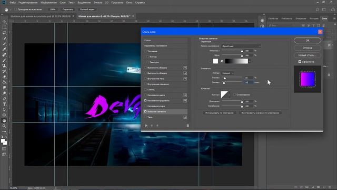Select the Type tool
Image resolution: width=337 pixels, height=190 pixels.
[4, 104]
